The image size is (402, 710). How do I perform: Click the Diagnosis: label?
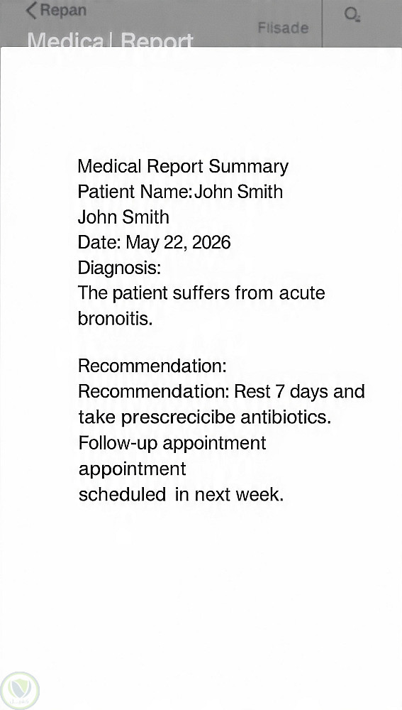pos(119,268)
